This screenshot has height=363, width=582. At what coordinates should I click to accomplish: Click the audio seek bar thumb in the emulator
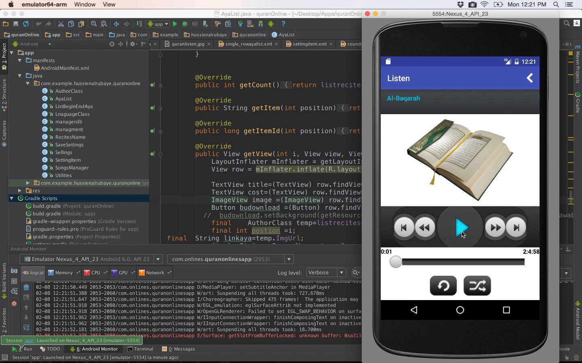click(396, 262)
